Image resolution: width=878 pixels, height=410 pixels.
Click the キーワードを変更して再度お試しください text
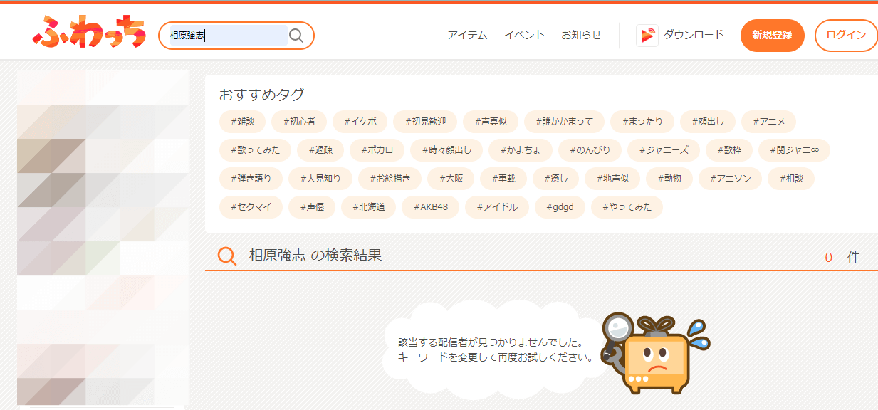[x=496, y=357]
